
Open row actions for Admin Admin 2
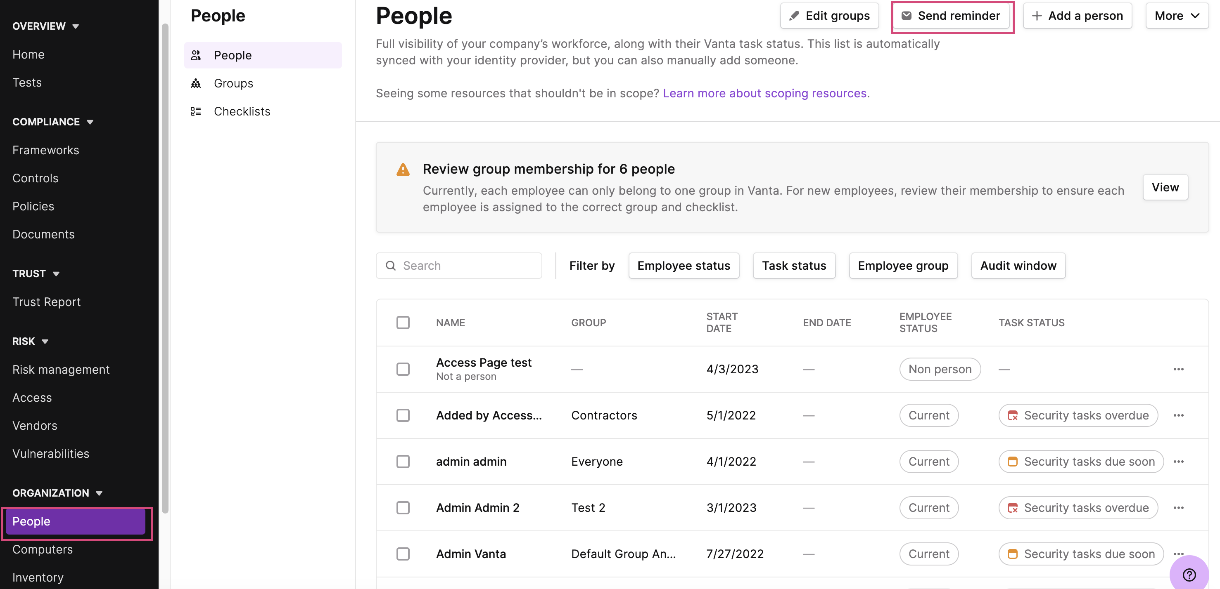pyautogui.click(x=1179, y=508)
